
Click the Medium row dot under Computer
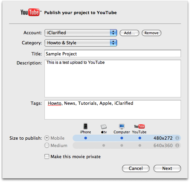(x=122, y=145)
